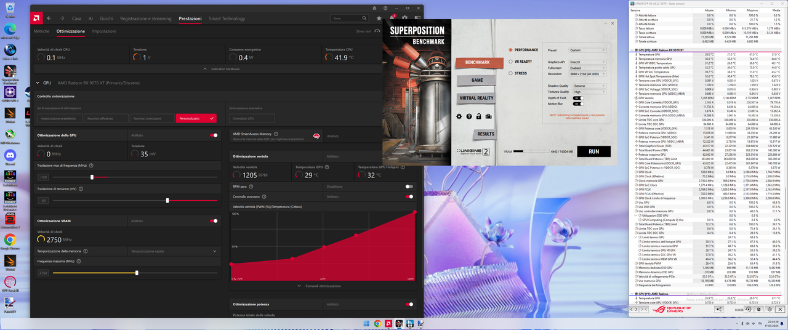The height and width of the screenshot is (330, 788).
Task: Open Textures Quality High dropdown
Action: click(x=590, y=92)
